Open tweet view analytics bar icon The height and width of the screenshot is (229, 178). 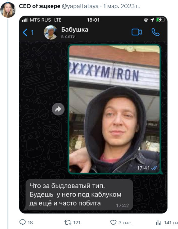click(158, 222)
